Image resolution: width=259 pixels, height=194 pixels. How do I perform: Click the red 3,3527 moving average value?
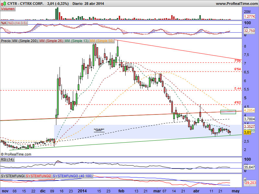[249, 126]
